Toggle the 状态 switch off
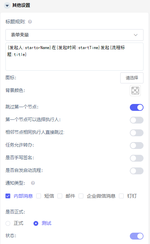 [x=137, y=236]
